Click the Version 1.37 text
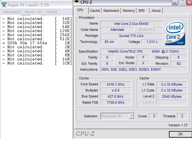 click(178, 125)
